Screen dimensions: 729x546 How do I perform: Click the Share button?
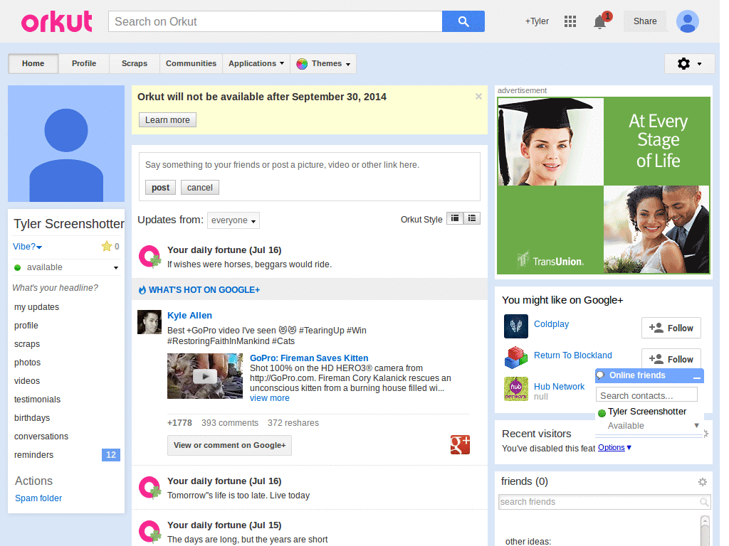(x=645, y=21)
